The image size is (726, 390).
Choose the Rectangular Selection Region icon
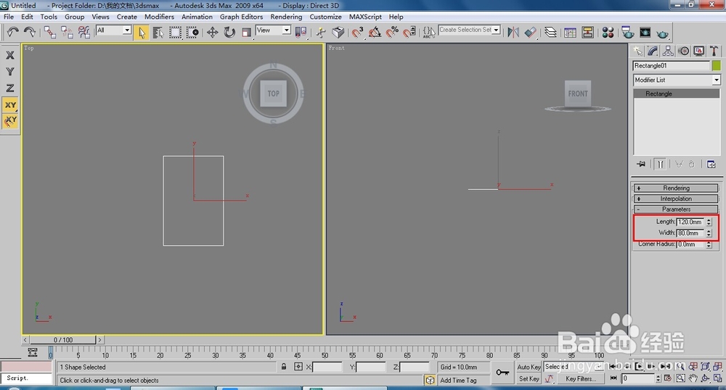175,33
